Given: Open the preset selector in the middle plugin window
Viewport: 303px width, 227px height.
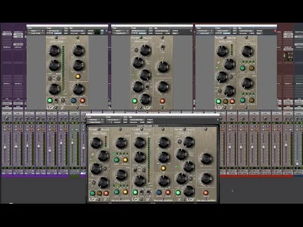Looking at the screenshot, I should (x=138, y=31).
